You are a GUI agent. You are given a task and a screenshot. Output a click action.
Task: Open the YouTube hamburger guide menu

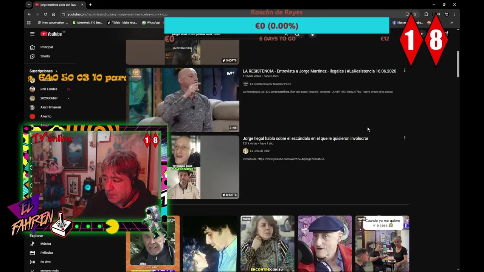coord(32,34)
